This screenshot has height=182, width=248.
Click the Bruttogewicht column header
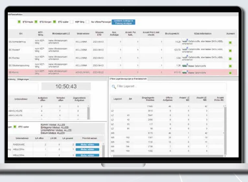[172, 33]
